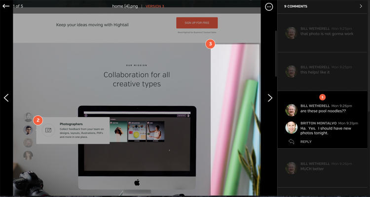Click Bill Wetherell's avatar on 'MUCH better' comment
This screenshot has height=197, width=370.
[291, 168]
